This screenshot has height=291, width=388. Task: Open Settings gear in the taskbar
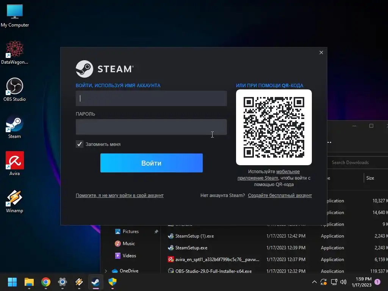click(x=63, y=282)
